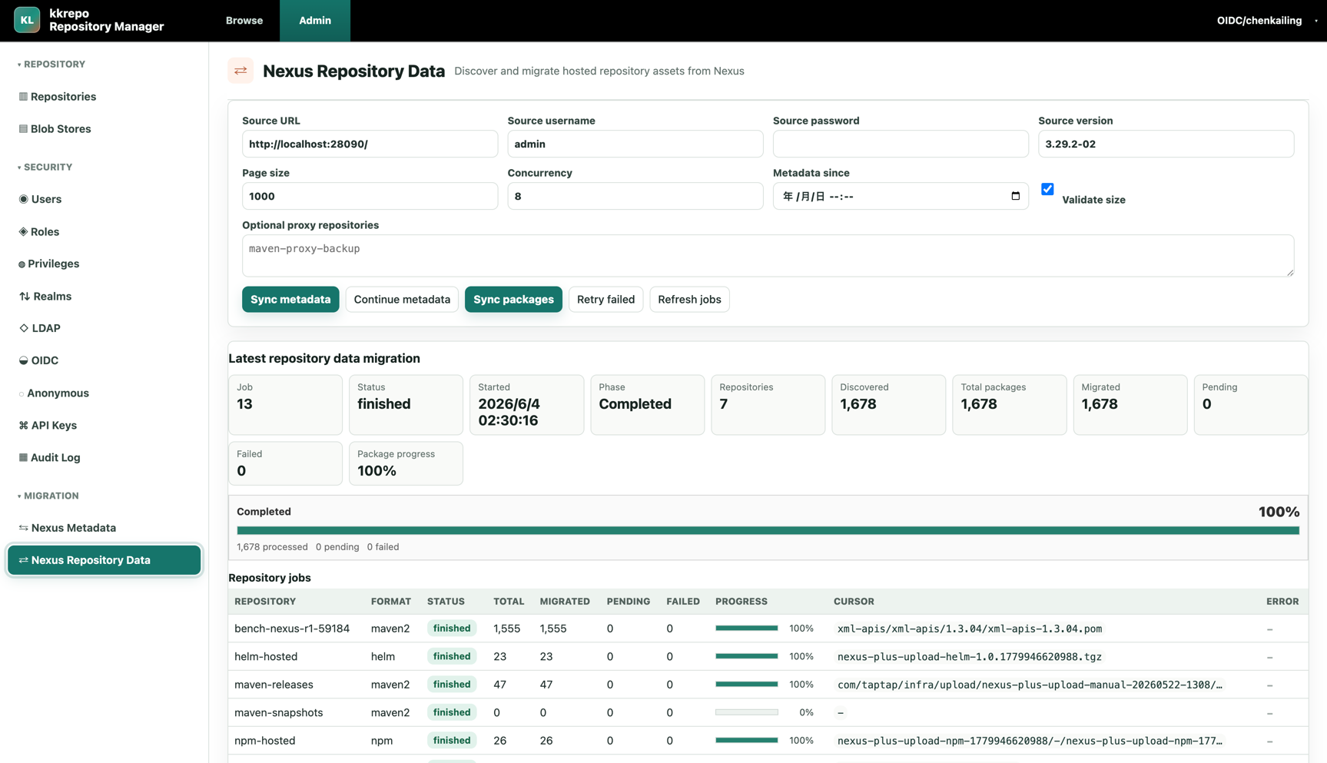Focus the Source password field
Screen dimensions: 1327x763
pos(901,144)
